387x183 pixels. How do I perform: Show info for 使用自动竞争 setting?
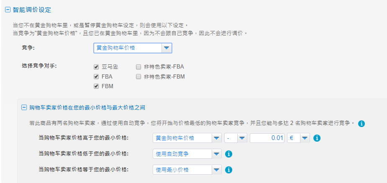click(228, 154)
